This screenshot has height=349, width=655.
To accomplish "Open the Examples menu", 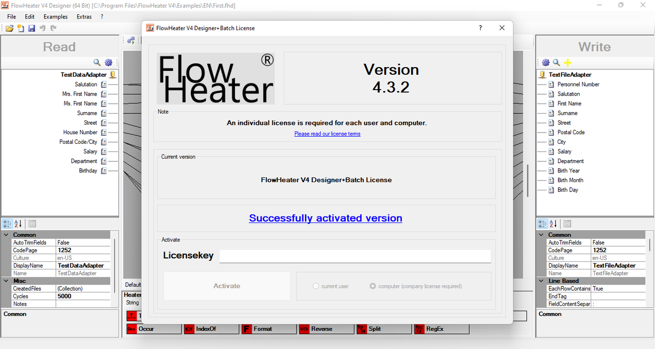I will [x=55, y=17].
